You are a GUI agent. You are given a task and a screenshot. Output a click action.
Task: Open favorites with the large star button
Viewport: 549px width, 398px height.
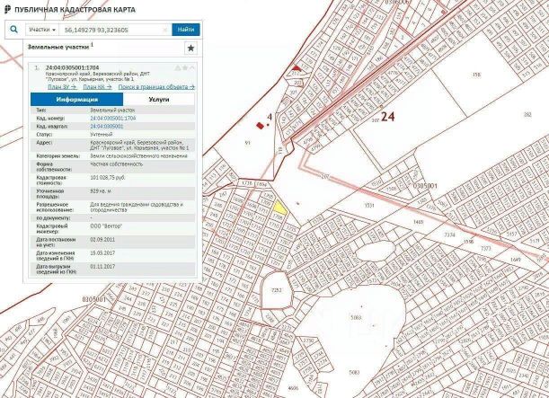pyautogui.click(x=190, y=47)
